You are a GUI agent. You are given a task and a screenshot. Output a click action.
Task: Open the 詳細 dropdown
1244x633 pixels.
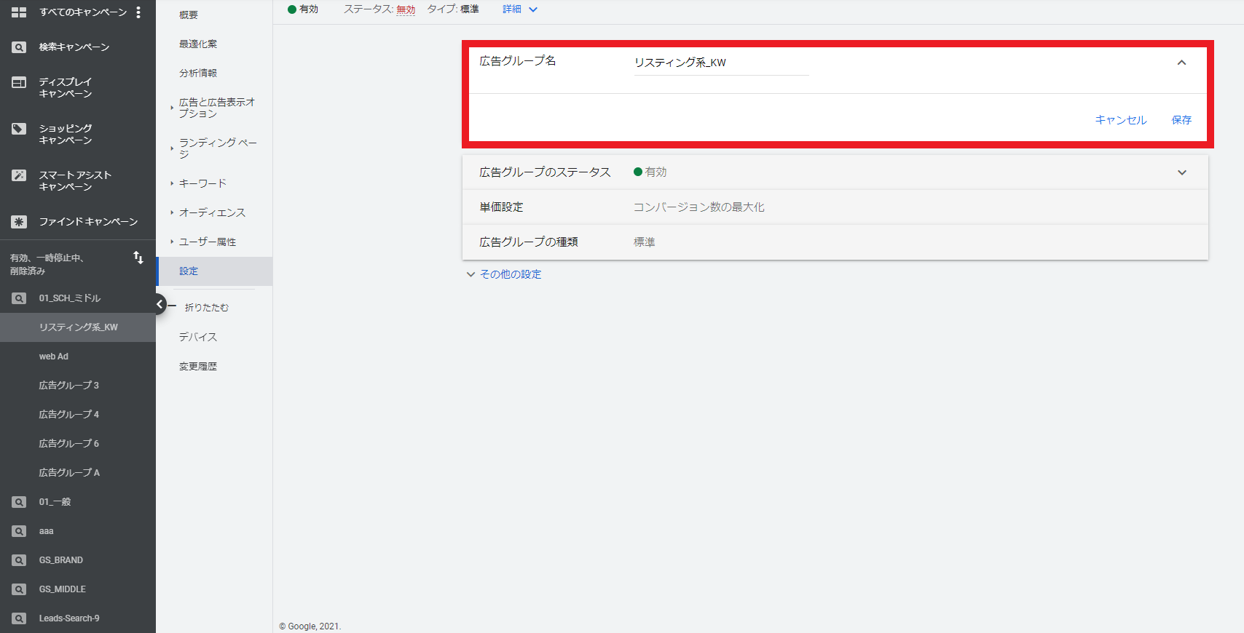point(520,9)
